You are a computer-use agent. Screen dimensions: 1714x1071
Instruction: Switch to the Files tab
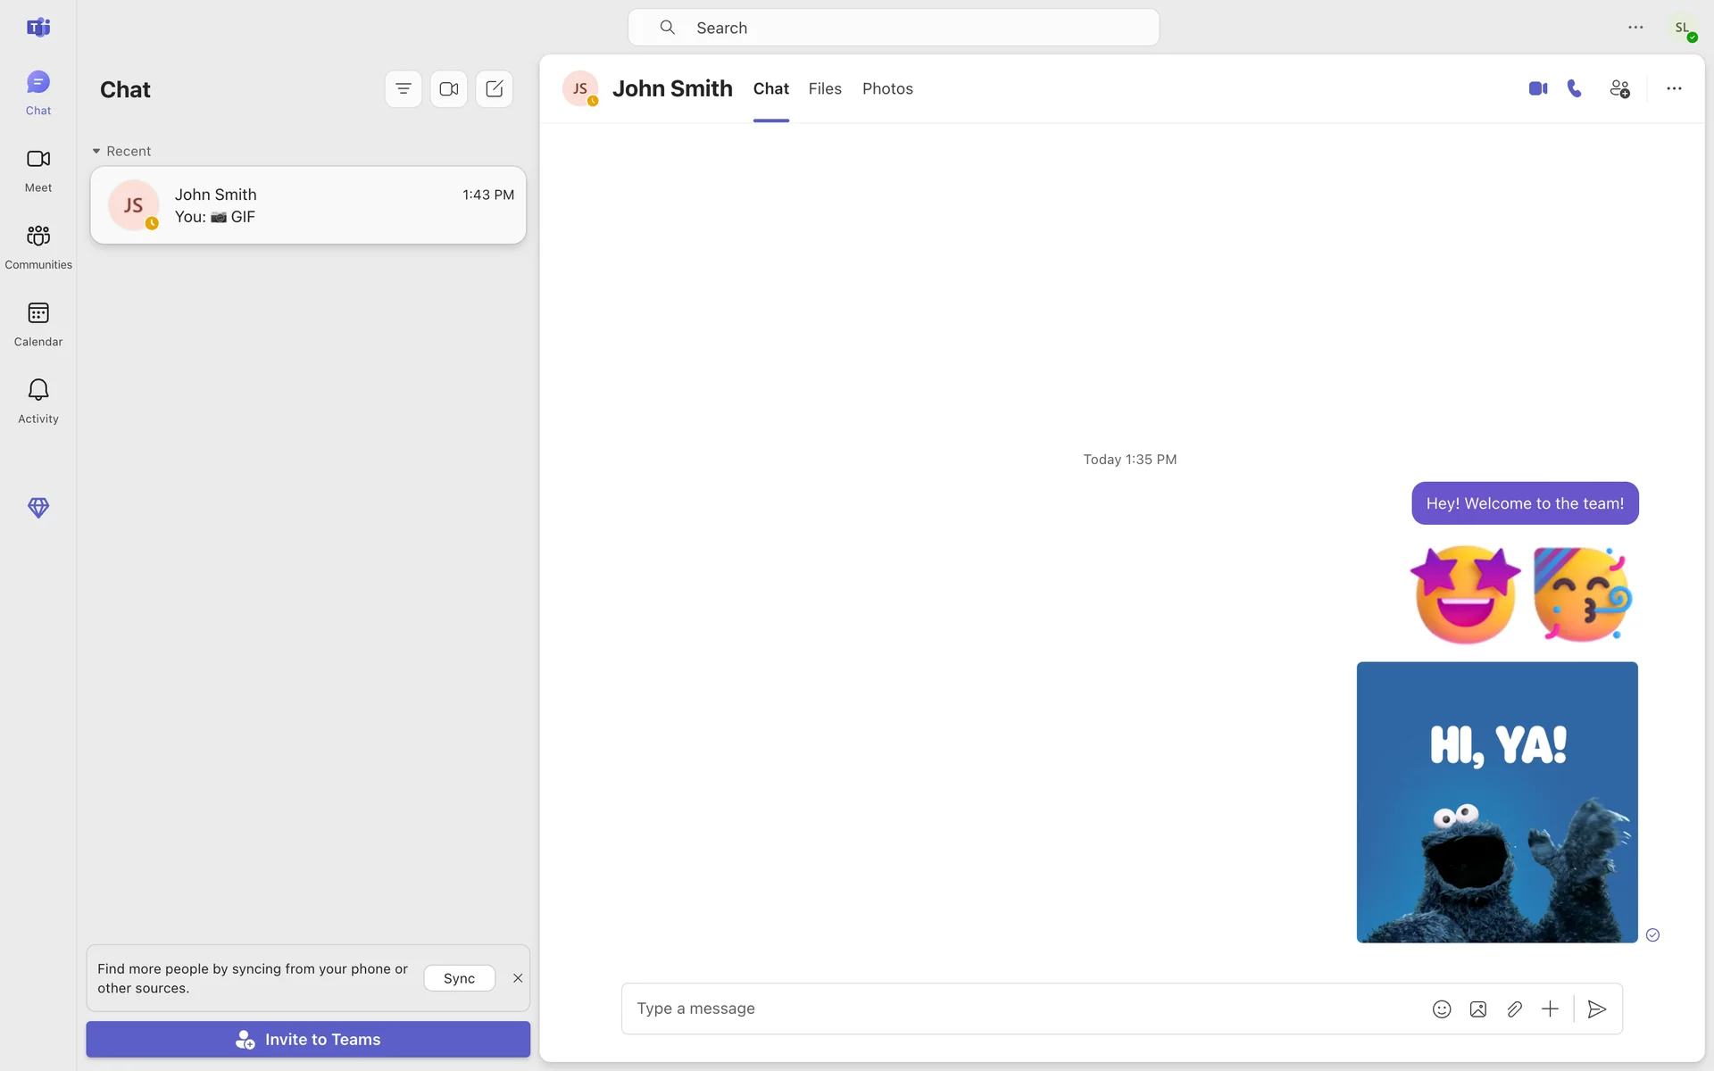pos(825,88)
